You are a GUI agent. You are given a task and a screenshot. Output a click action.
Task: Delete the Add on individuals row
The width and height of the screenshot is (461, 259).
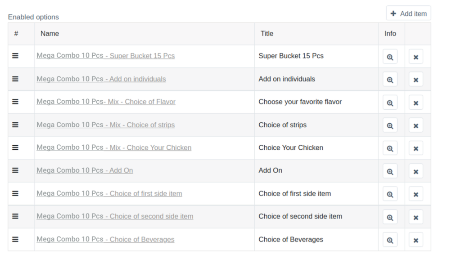(x=416, y=80)
